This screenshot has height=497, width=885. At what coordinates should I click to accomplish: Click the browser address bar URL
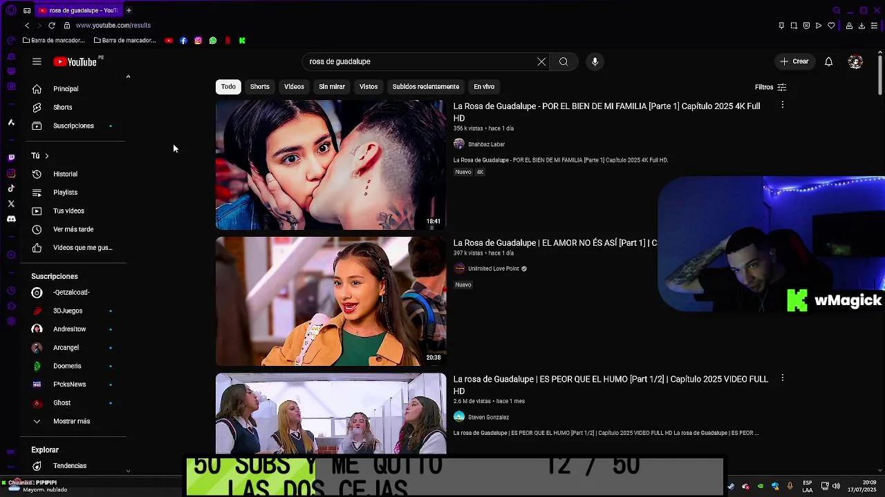pyautogui.click(x=113, y=26)
